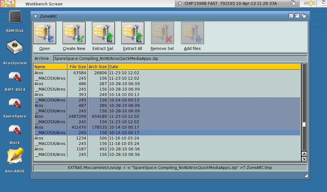Click the list scrollbar down arrow
Image resolution: width=327 pixels, height=192 pixels.
click(x=304, y=159)
